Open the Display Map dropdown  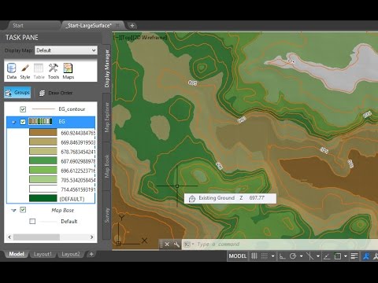click(x=66, y=50)
